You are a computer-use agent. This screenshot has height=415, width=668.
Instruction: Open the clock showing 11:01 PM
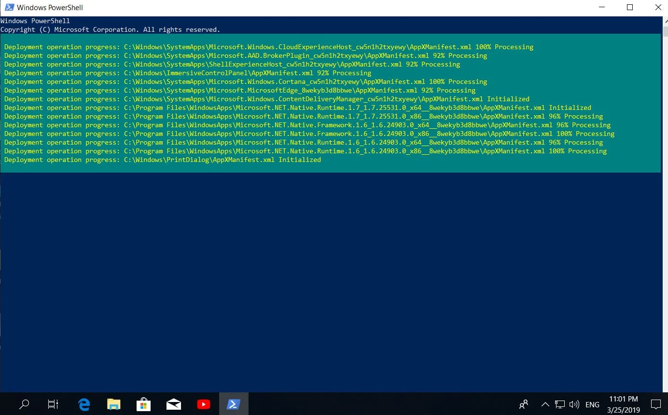tap(624, 404)
